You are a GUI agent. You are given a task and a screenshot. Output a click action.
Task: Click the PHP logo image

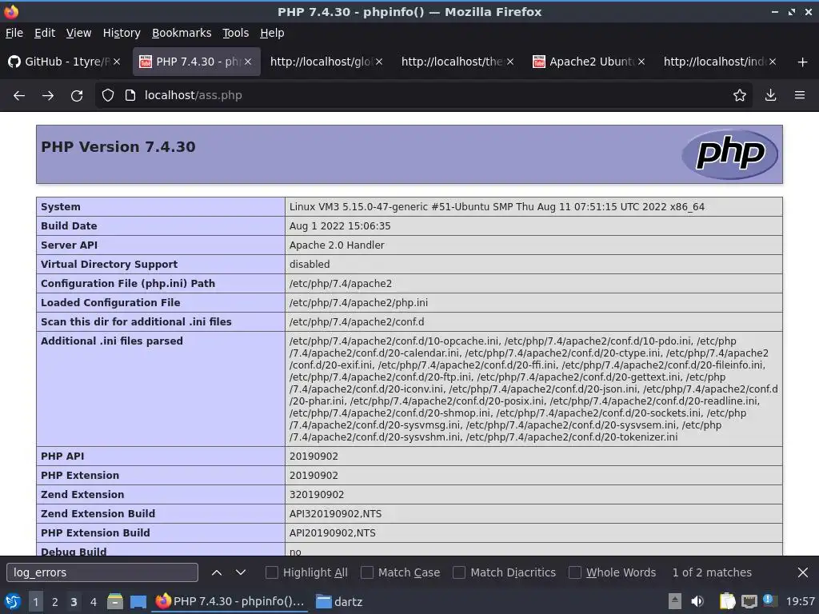(729, 154)
